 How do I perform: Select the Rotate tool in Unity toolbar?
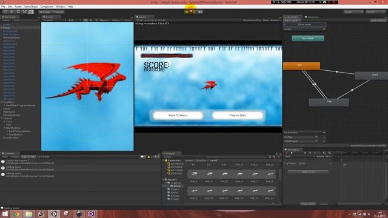[x=18, y=12]
